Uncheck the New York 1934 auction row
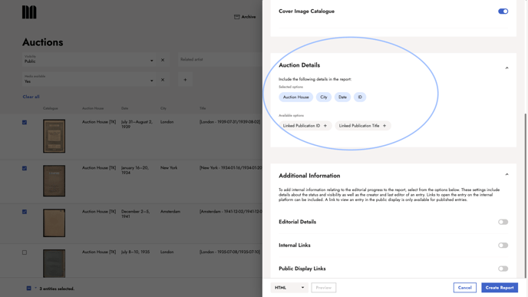The image size is (528, 297). [x=25, y=168]
